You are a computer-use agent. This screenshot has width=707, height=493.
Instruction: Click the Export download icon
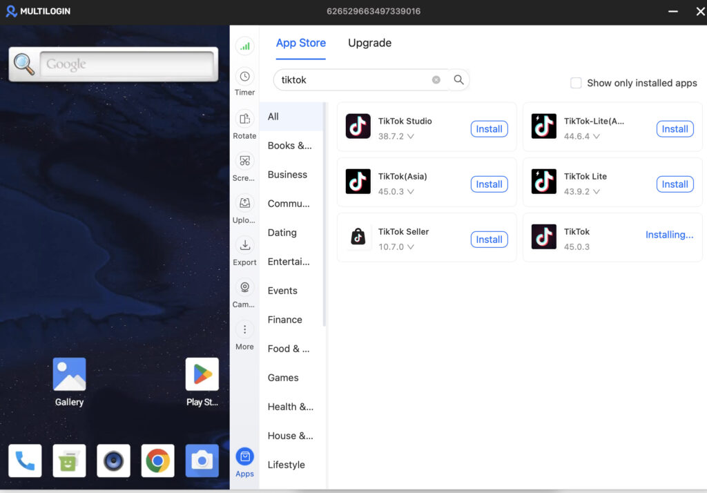[x=244, y=245]
